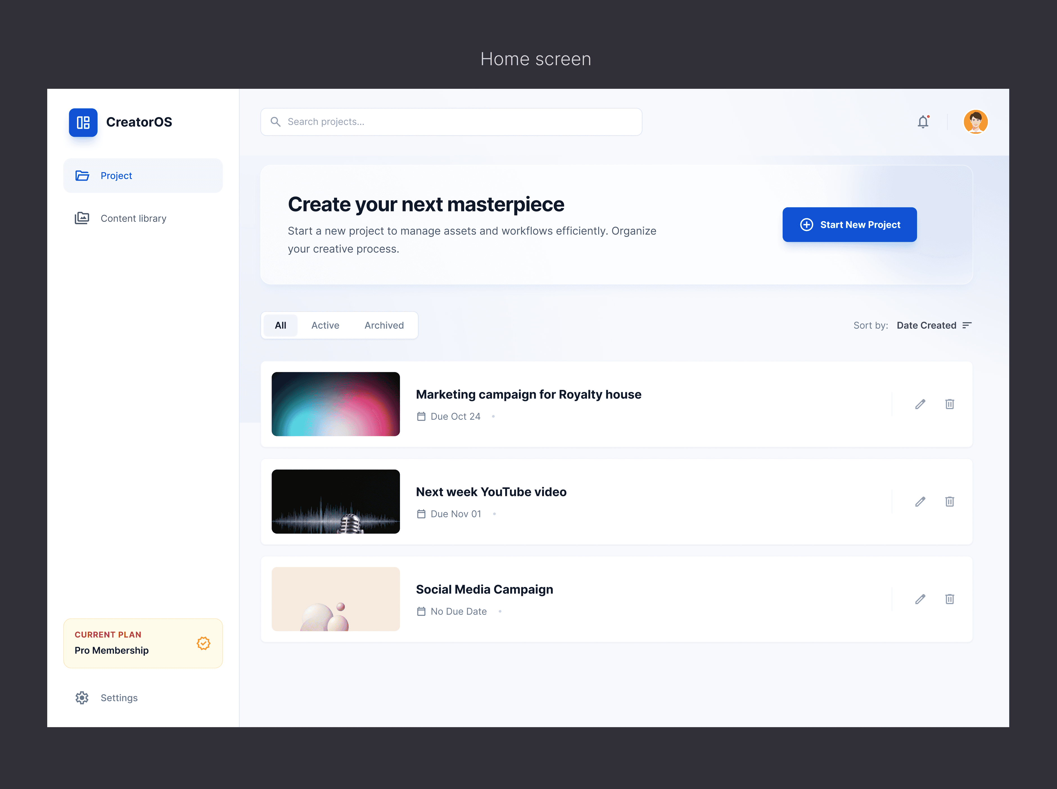The image size is (1057, 789).
Task: Click the CreatorOS logo icon
Action: [83, 122]
